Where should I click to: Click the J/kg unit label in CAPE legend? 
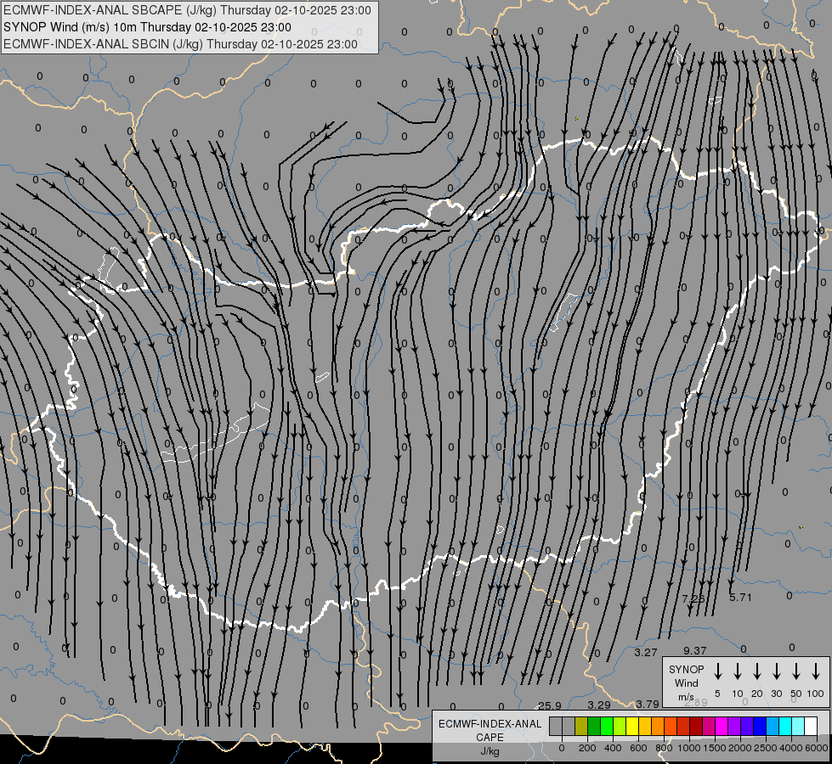(490, 751)
